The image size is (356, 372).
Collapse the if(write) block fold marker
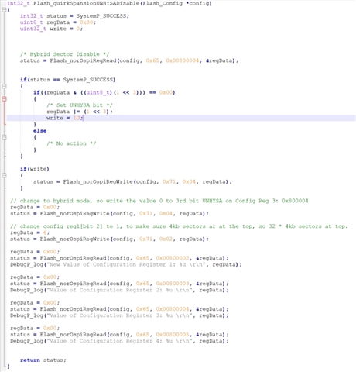point(4,175)
